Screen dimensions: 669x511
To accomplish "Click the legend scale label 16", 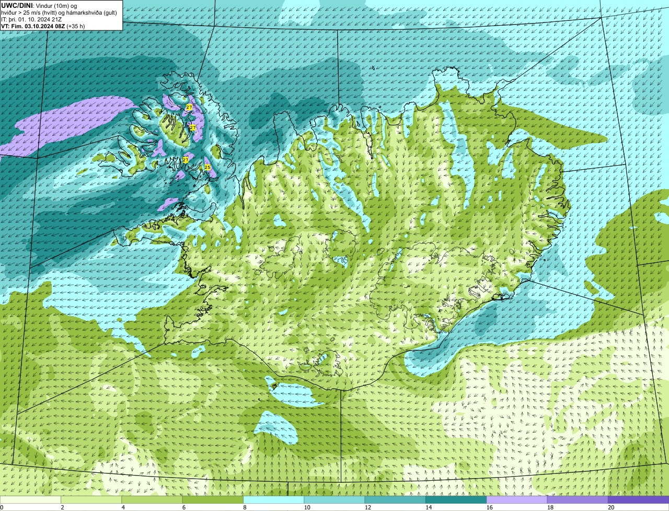I will (490, 507).
